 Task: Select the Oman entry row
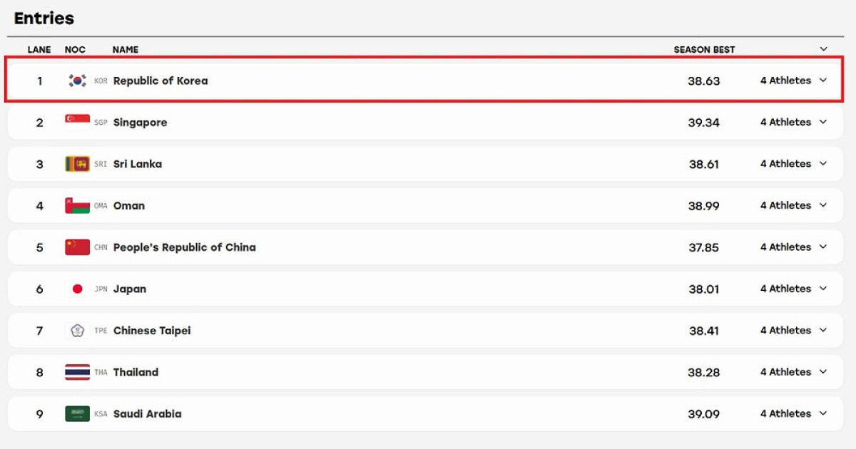click(x=425, y=206)
